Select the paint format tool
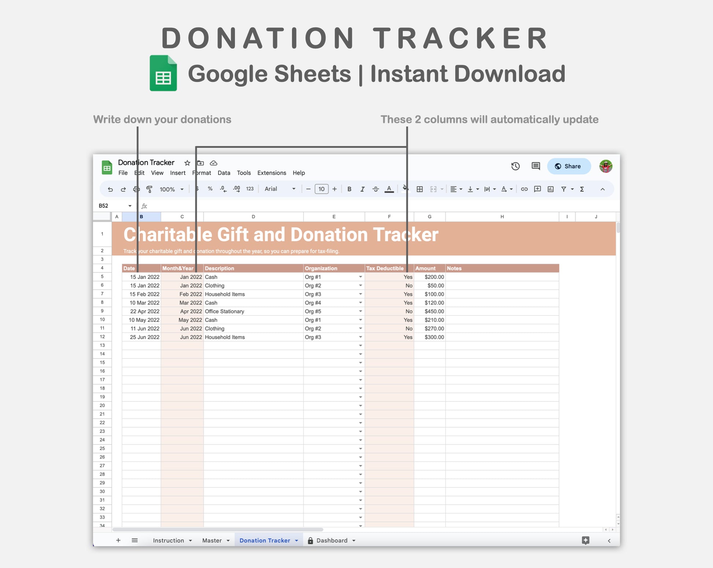Screen dimensions: 713x568 tap(149, 189)
